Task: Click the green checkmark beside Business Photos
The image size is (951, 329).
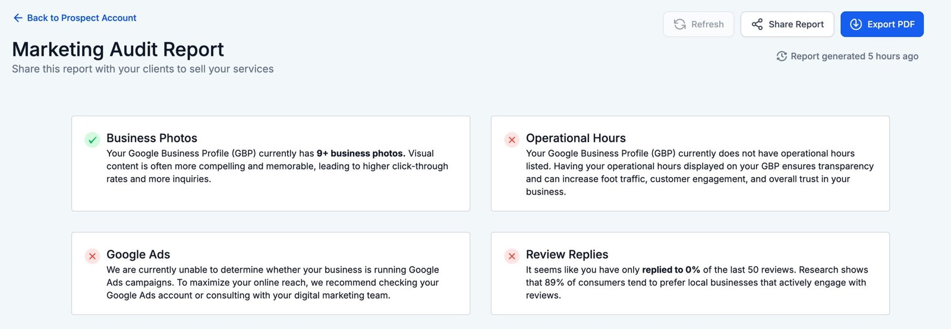Action: coord(92,140)
